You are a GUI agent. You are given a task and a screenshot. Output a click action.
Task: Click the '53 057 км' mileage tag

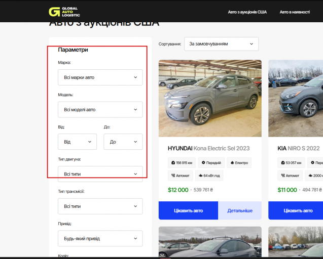point(291,163)
